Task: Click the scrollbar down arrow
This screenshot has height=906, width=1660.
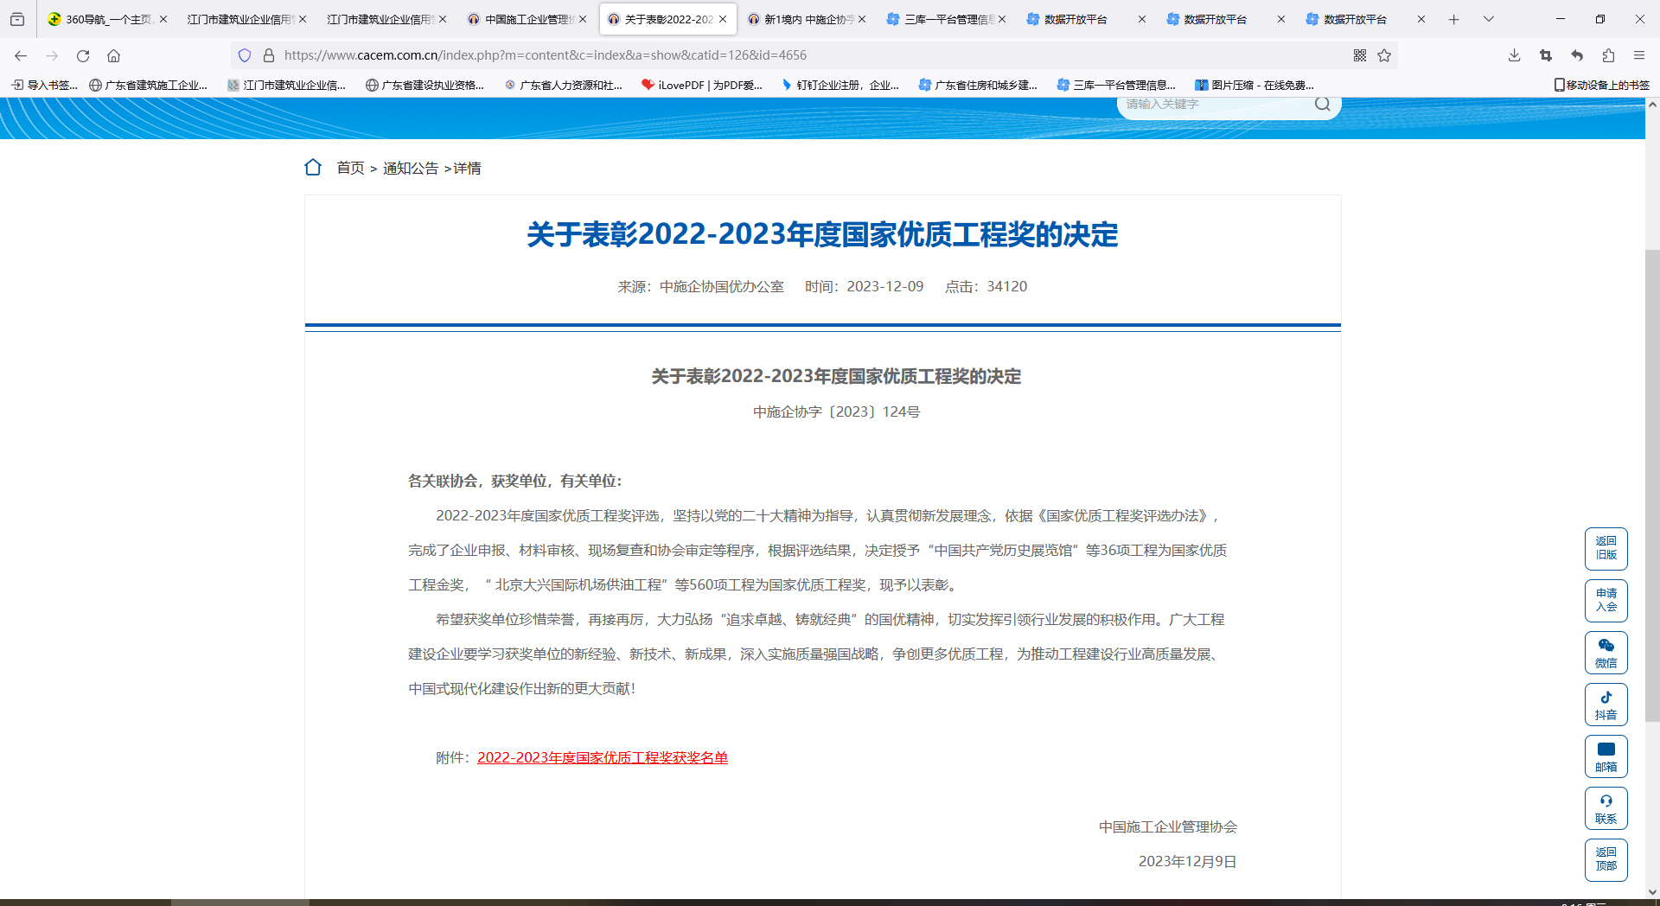Action: tap(1652, 891)
